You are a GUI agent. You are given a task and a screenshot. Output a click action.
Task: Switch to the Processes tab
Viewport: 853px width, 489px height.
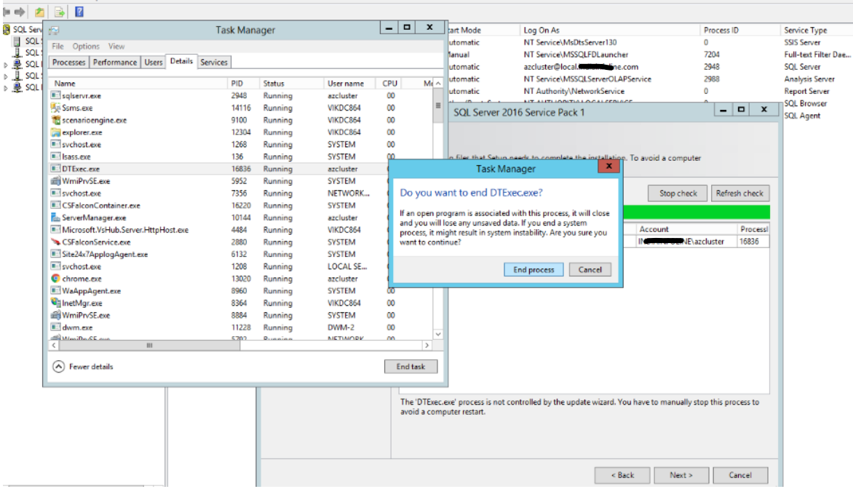click(68, 63)
